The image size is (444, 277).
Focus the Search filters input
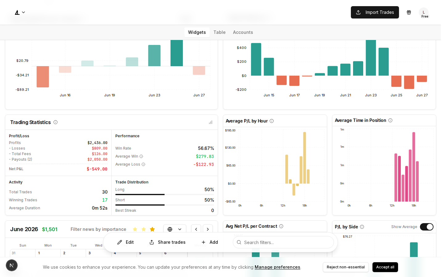click(283, 242)
